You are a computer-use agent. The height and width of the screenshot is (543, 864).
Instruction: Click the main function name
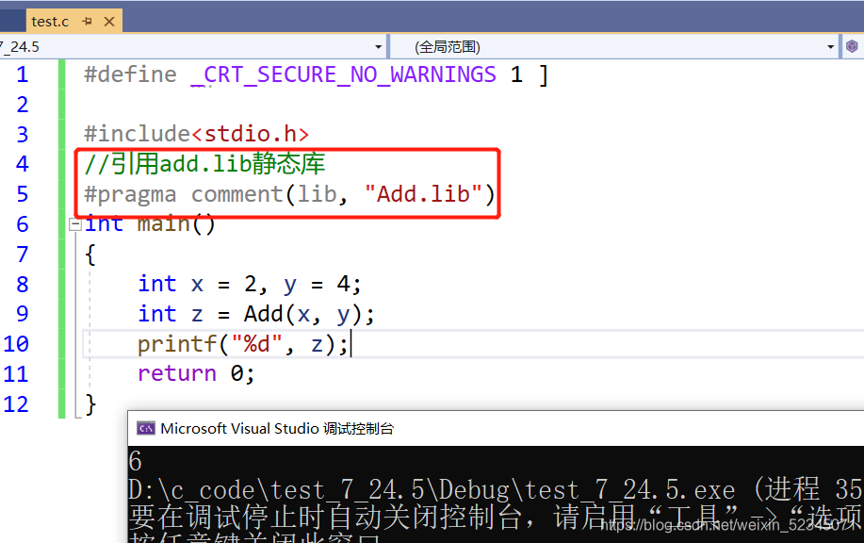click(x=164, y=224)
